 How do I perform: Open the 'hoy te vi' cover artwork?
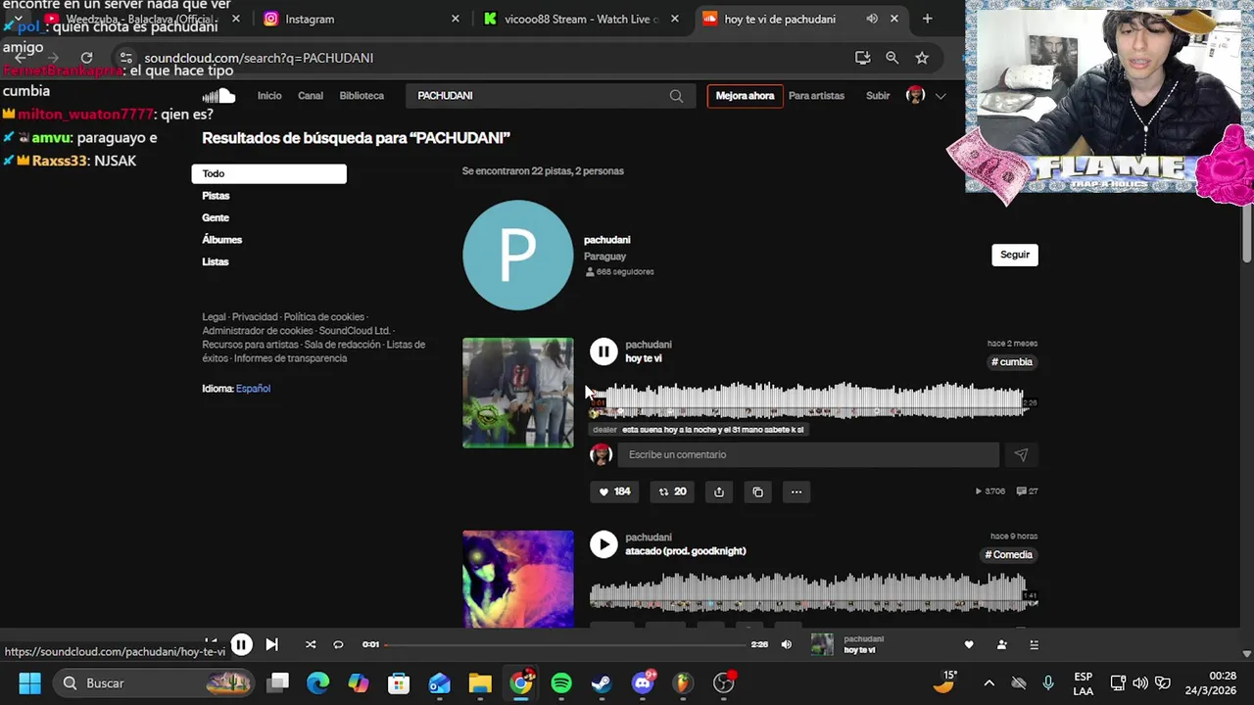(517, 393)
